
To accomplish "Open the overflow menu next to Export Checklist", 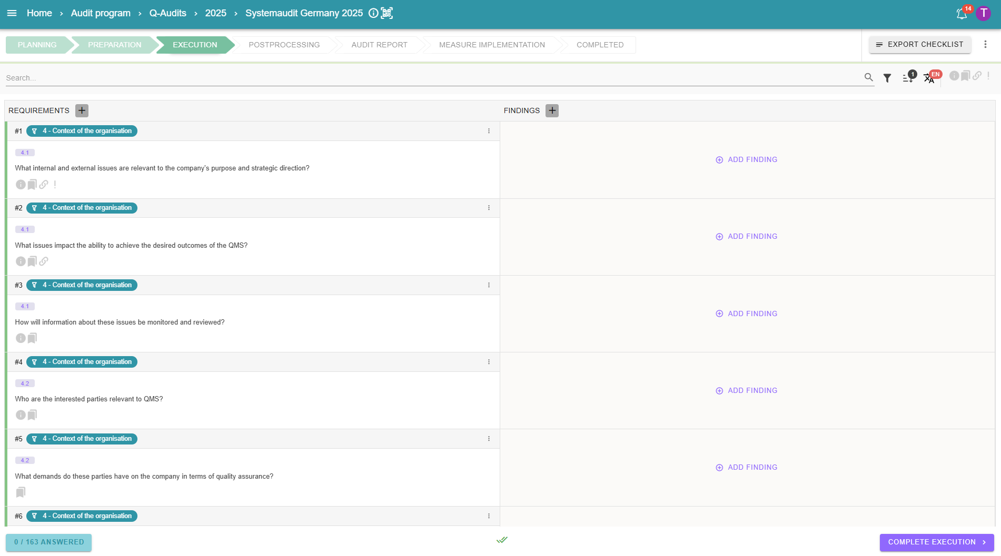I will point(985,45).
